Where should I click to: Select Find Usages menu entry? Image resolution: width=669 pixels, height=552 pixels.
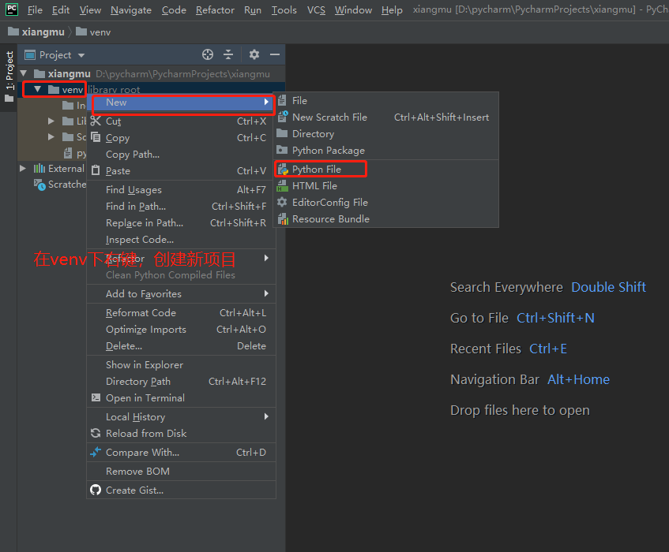tap(182, 189)
